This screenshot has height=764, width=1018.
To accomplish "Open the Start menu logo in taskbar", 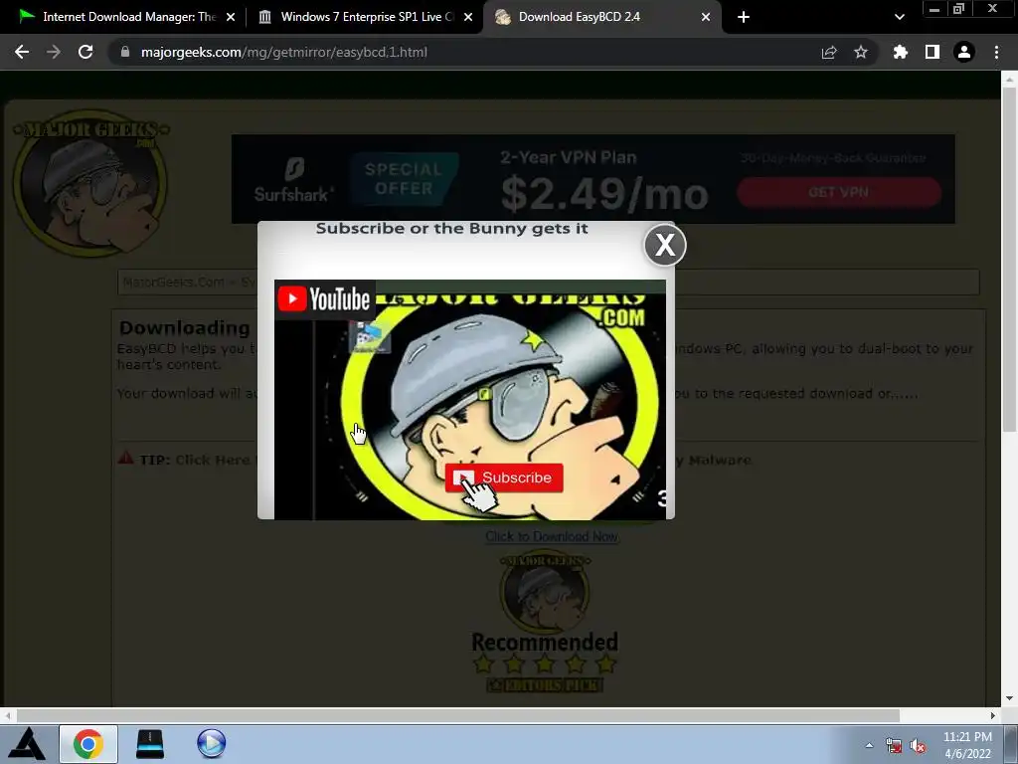I will pos(27,744).
